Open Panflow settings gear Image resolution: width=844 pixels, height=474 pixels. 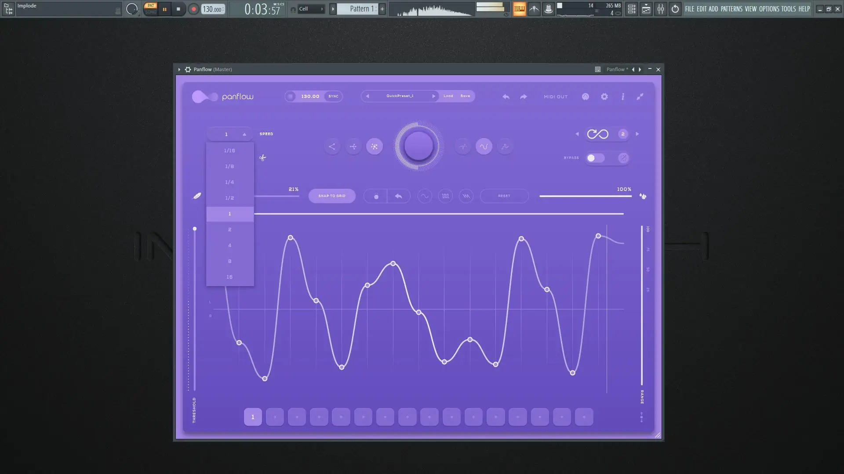(604, 97)
